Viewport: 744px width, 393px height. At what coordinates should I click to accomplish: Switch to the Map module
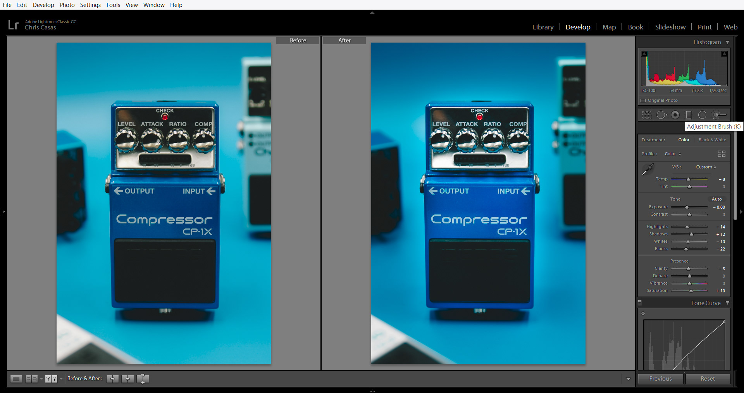[609, 27]
